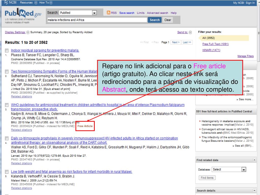Open WHO guidelines for antimicrobial treatment article
This screenshot has width=260, height=195.
click(x=98, y=107)
